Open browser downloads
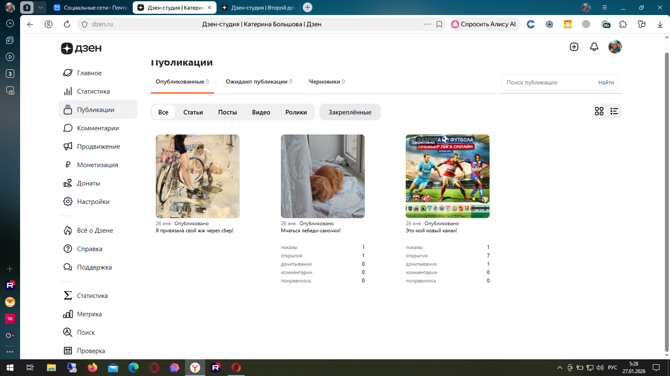The image size is (670, 376). [x=660, y=25]
